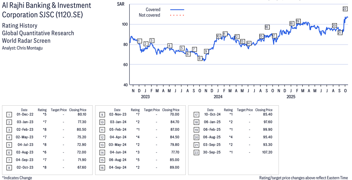The height and width of the screenshot is (180, 352).
Task: Select chart marker 11 in early 2024
Action: pyautogui.click(x=225, y=34)
